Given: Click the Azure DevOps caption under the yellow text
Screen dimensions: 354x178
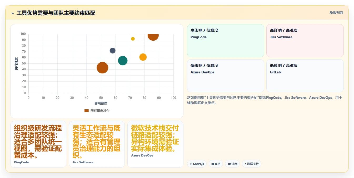Looking at the screenshot, I should (x=142, y=155).
